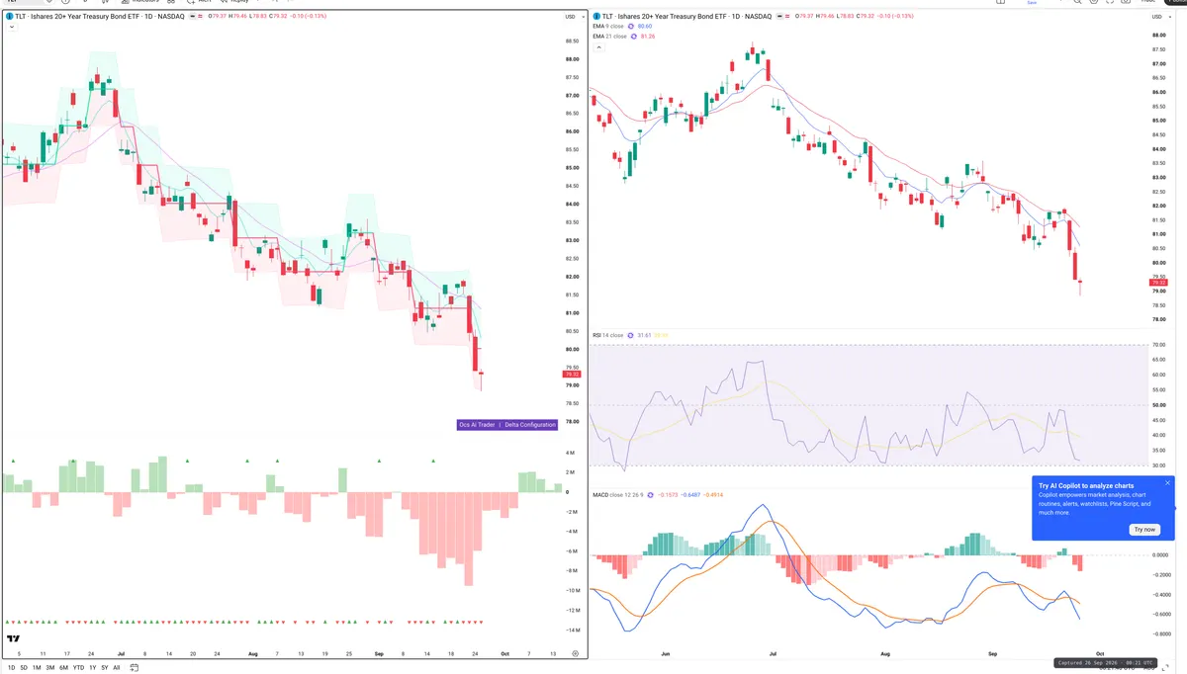Expand the legend chevron under the left chart's TLT title
Image resolution: width=1187 pixels, height=674 pixels.
(x=10, y=27)
